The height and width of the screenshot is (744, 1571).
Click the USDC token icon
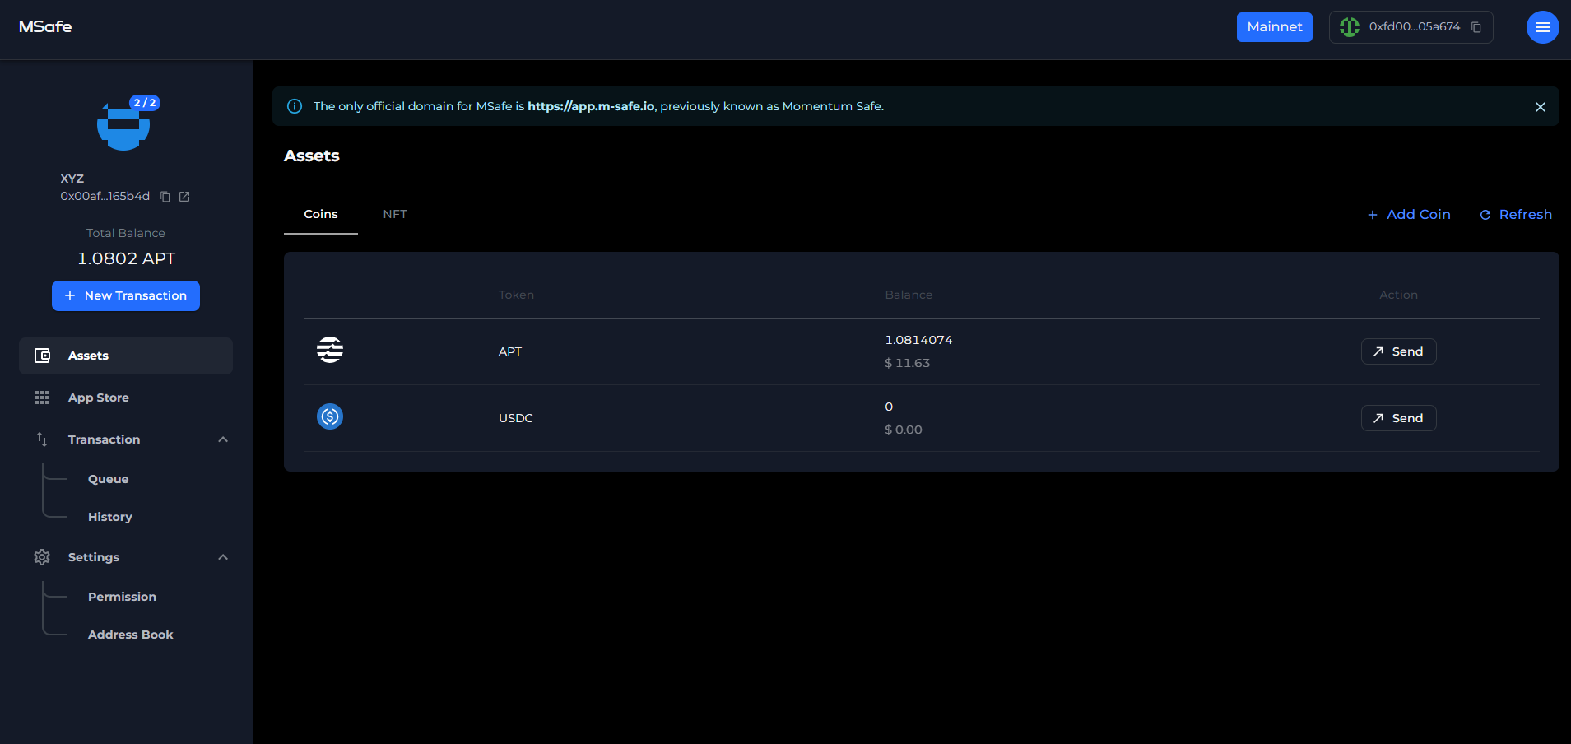click(x=330, y=417)
